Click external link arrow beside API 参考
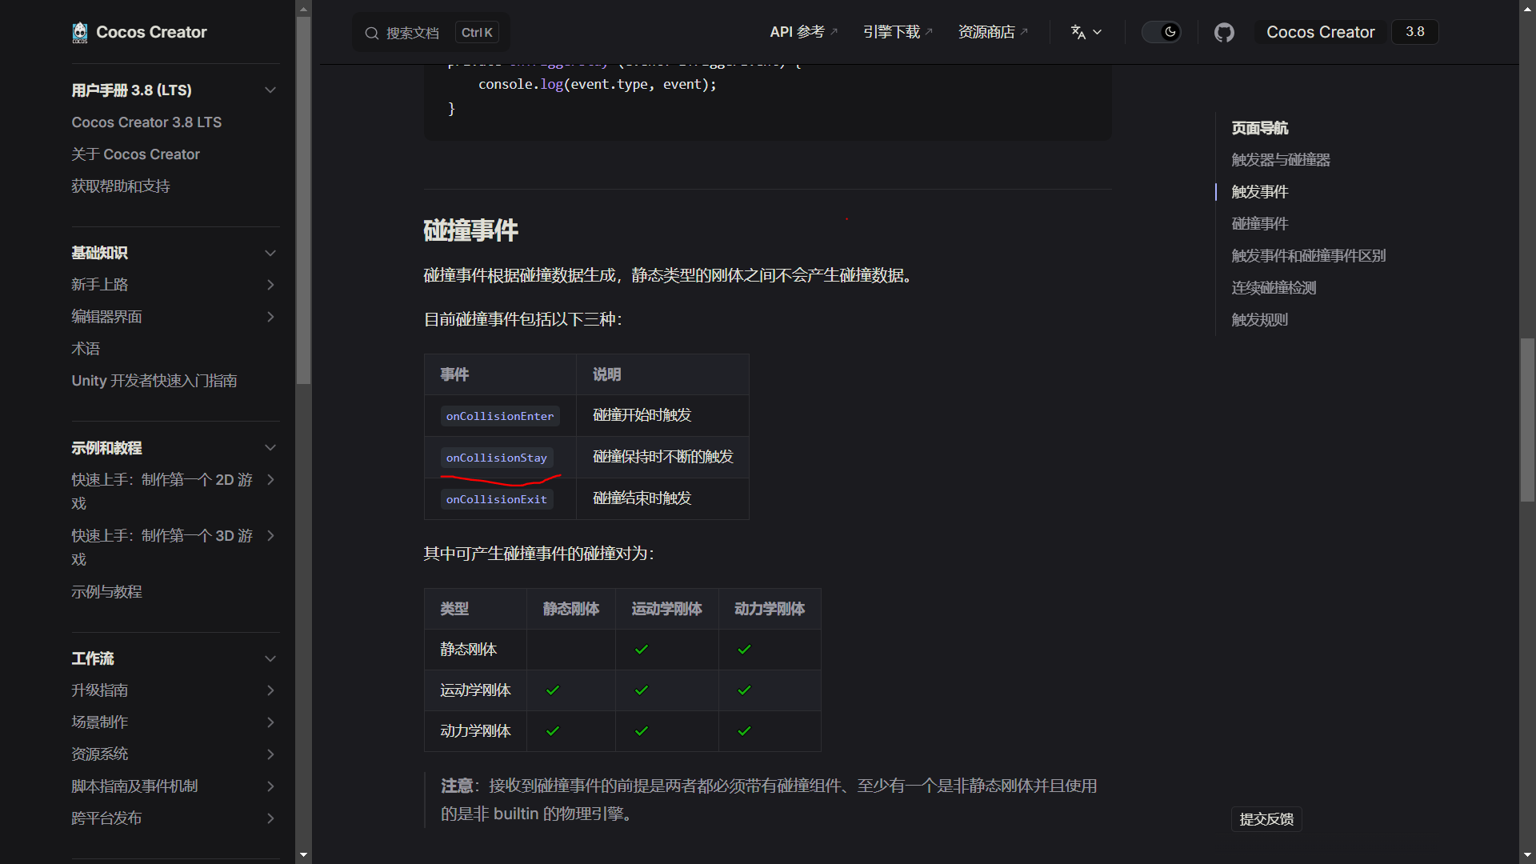 [834, 32]
